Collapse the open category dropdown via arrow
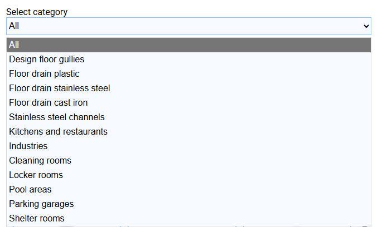Screen dimensions: 382x227 (366, 26)
